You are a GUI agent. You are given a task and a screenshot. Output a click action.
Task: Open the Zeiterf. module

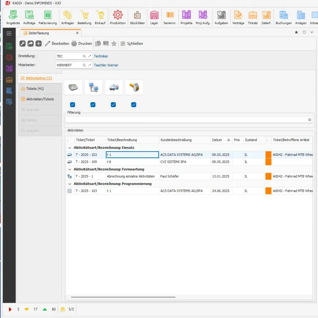(266, 17)
